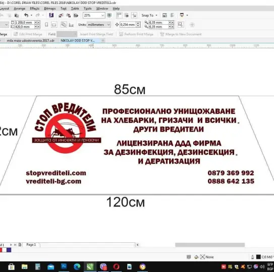274x272 pixels.
Task: Click the Options icon right of Snap To
Action: (x=165, y=15)
